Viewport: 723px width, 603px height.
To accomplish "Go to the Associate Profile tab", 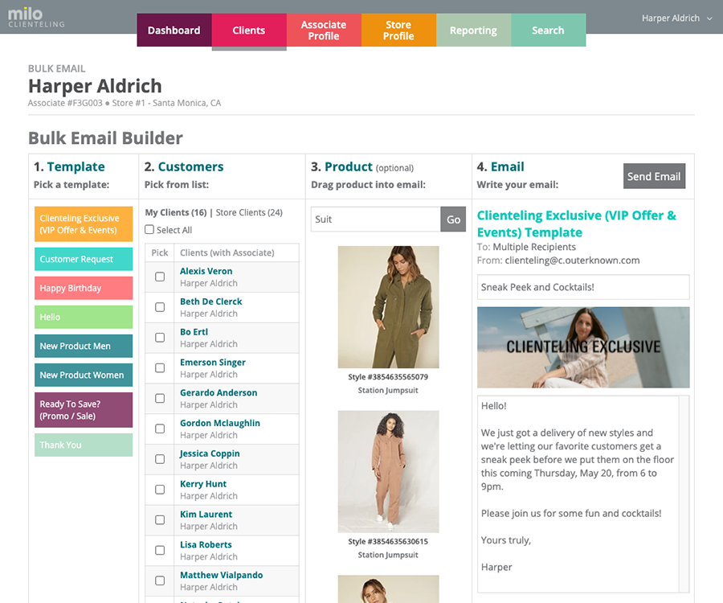I will tap(324, 30).
